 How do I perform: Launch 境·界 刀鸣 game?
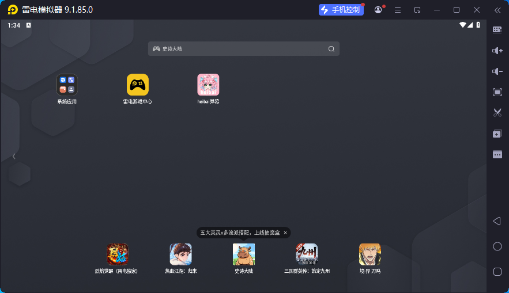pos(370,254)
